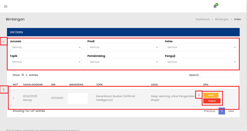Click the Next pagination link
This screenshot has width=247, height=131.
(231, 111)
